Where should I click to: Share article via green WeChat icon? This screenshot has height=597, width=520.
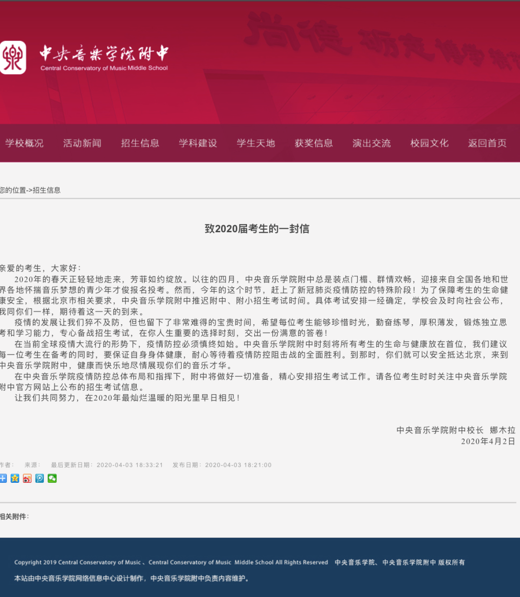52,478
